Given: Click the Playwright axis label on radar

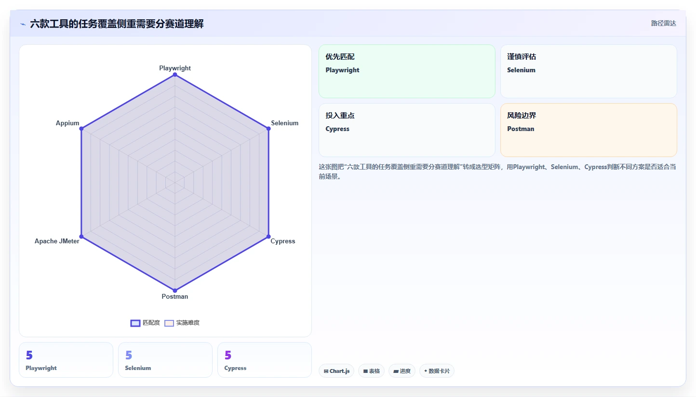Looking at the screenshot, I should click(175, 68).
